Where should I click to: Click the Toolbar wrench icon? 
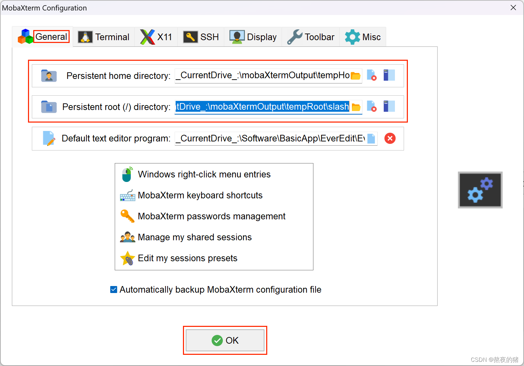click(x=295, y=37)
